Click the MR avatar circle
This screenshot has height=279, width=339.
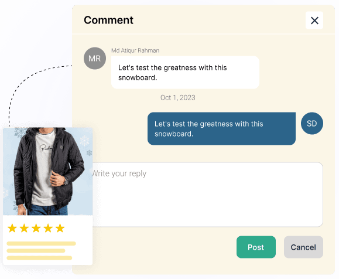coord(95,58)
